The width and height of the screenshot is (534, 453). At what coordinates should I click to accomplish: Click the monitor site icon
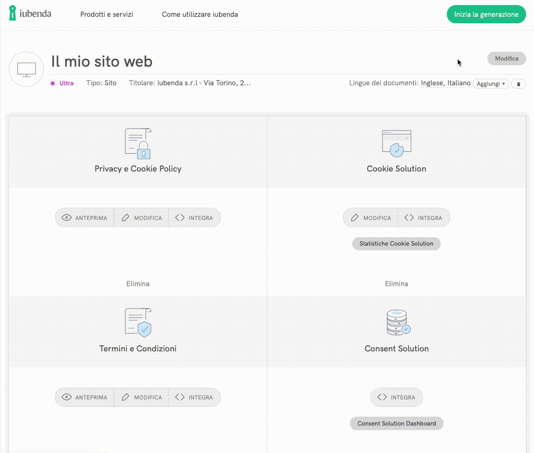27,69
